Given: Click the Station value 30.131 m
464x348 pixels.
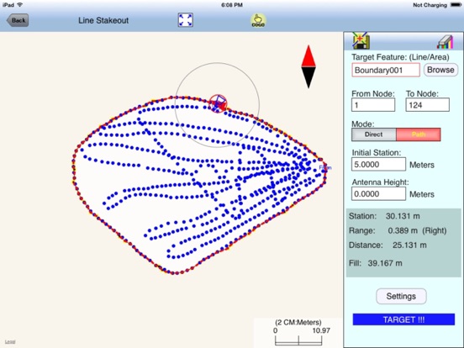Looking at the screenshot, I should click(403, 216).
